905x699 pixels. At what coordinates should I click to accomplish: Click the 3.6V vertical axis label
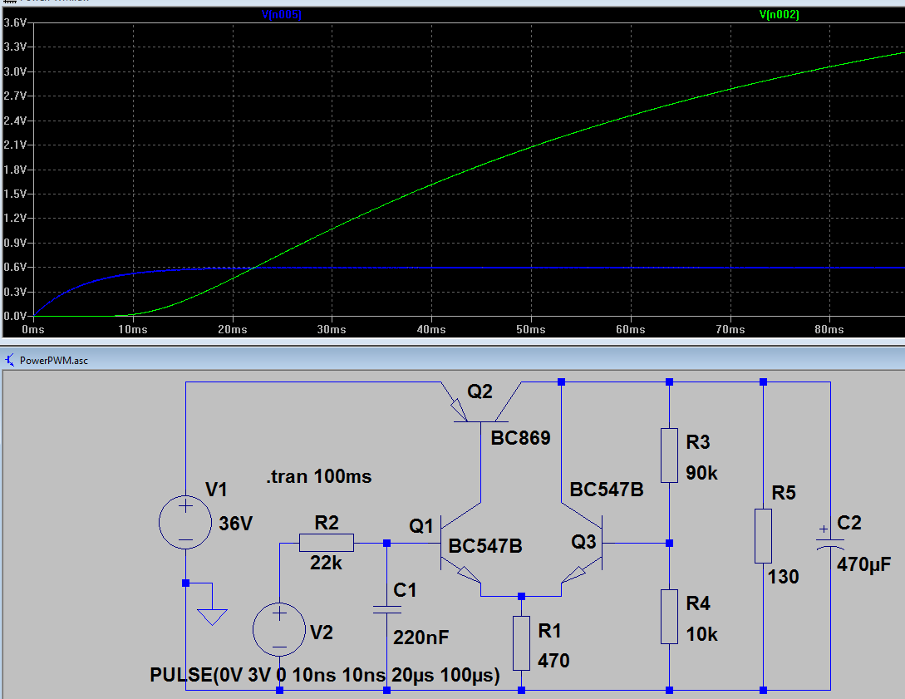tap(15, 22)
